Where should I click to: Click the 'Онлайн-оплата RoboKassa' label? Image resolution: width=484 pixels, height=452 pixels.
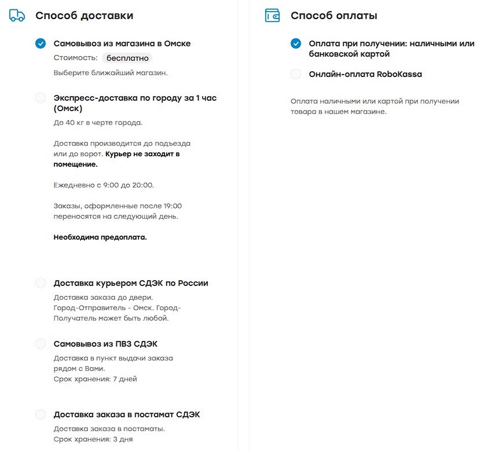[x=365, y=74]
